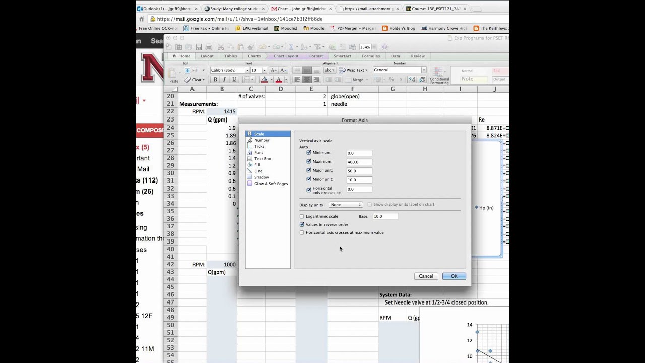Open the font name Calibri dropdown

click(x=247, y=70)
